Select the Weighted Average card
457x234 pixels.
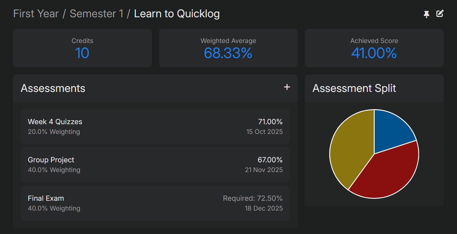coord(228,48)
